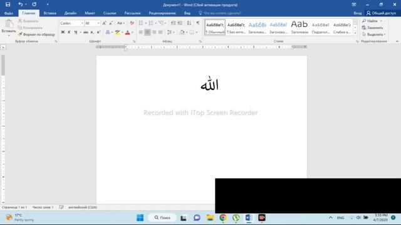Toggle underline Ч formatting
This screenshot has height=225, width=401.
coord(76,32)
